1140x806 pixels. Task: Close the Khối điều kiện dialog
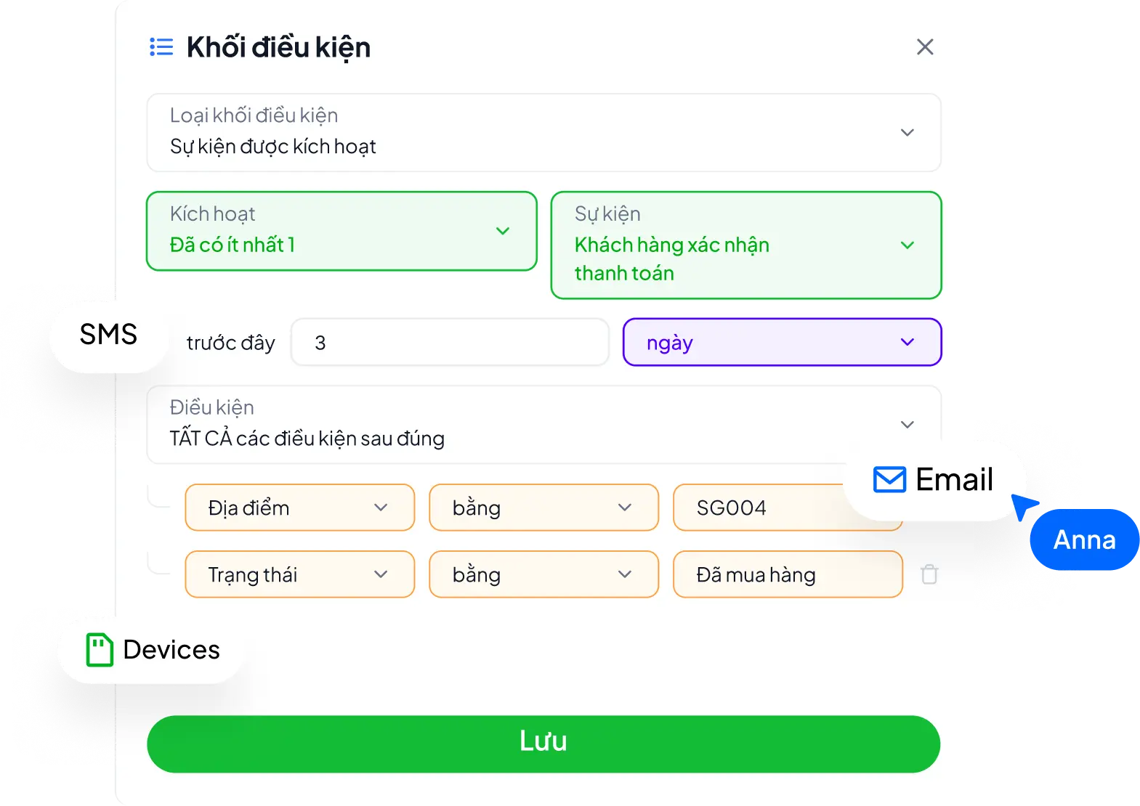[x=925, y=47]
